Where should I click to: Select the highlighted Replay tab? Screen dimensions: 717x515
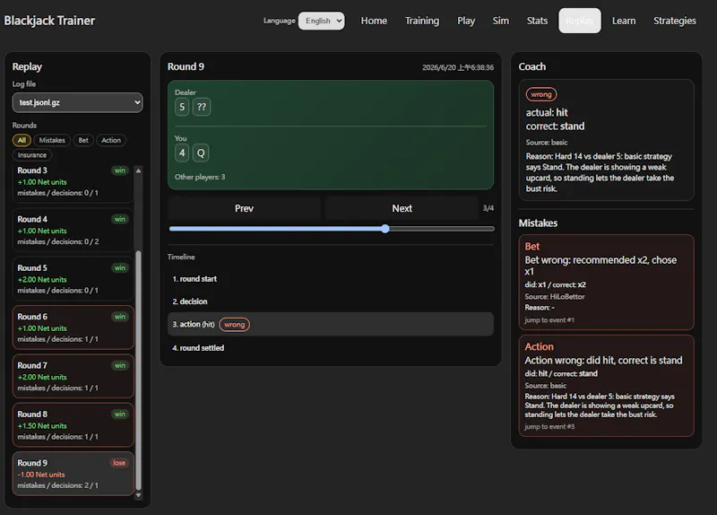579,21
